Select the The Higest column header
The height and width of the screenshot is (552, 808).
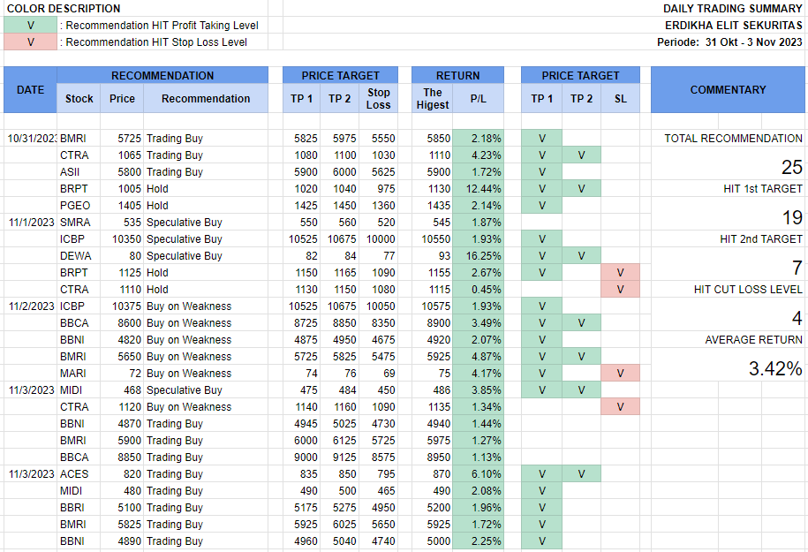click(433, 99)
